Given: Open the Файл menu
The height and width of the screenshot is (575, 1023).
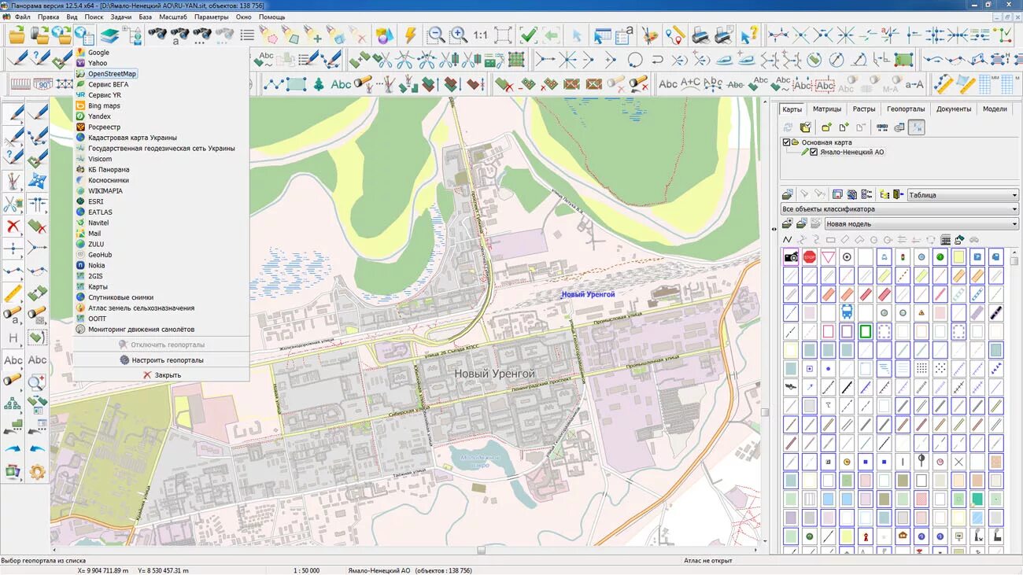Looking at the screenshot, I should pyautogui.click(x=22, y=17).
